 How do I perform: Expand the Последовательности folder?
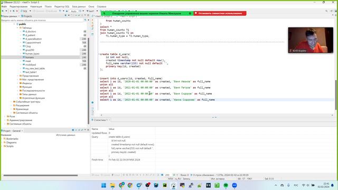[x=17, y=91]
